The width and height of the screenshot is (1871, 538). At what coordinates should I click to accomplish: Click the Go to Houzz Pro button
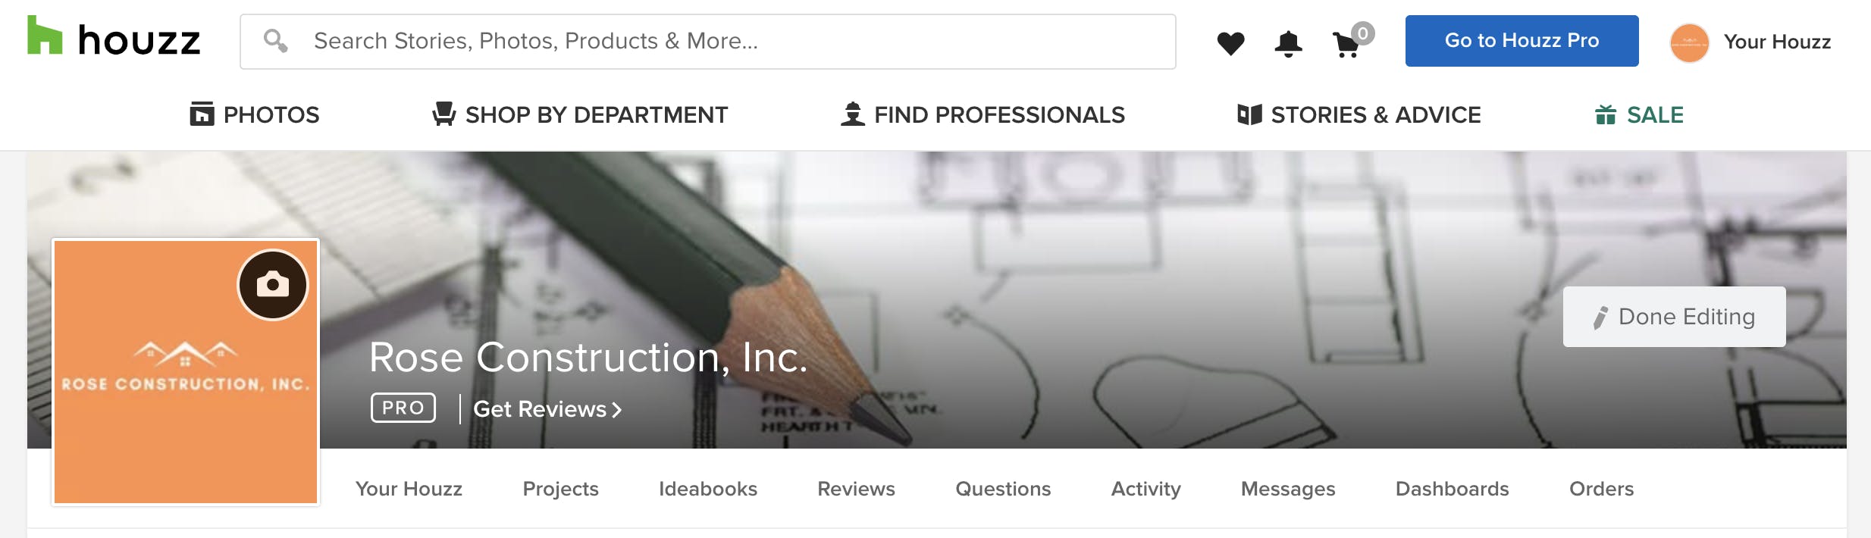tap(1521, 41)
